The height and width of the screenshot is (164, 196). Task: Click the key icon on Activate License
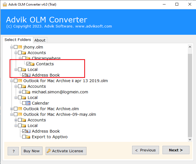(x=49, y=151)
